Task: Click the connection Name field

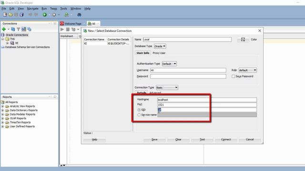Action: (187, 39)
